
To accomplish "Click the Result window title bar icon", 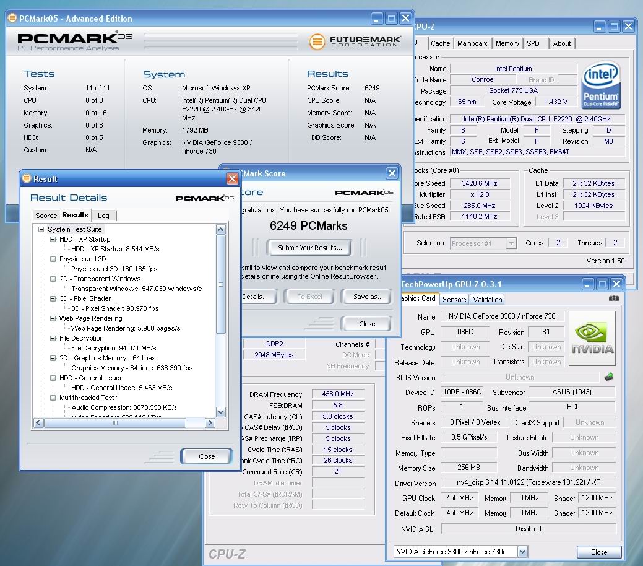I will tap(27, 178).
